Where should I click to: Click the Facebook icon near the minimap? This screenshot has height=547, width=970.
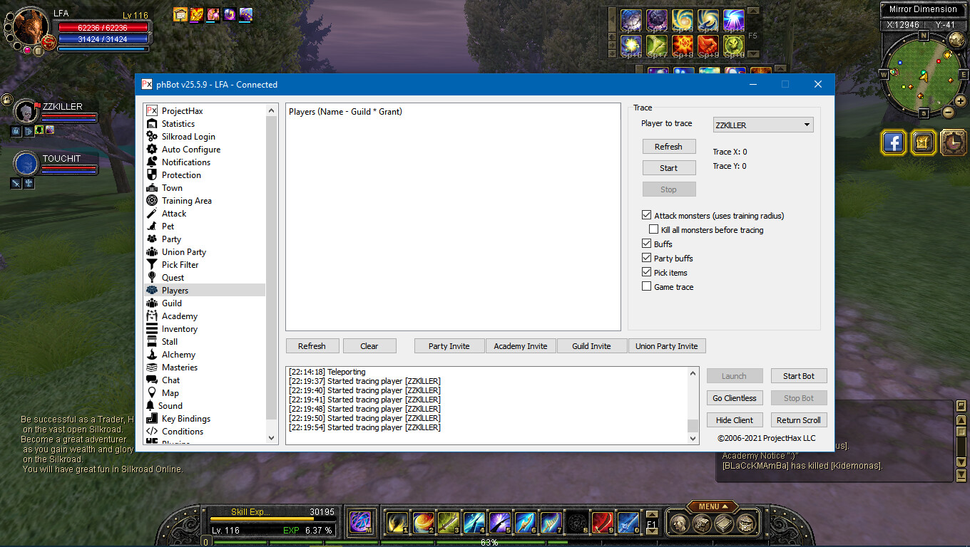pos(893,142)
